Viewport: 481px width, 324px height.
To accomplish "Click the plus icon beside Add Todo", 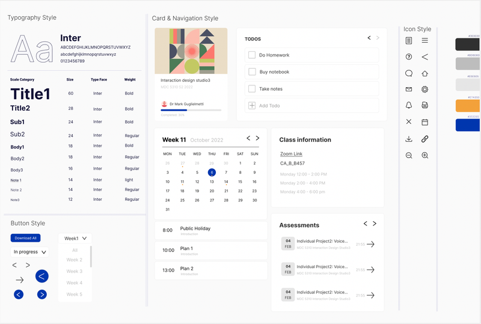I will pyautogui.click(x=252, y=106).
